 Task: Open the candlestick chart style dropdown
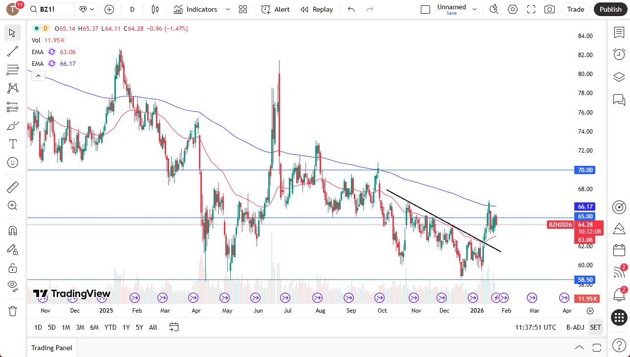tap(155, 9)
